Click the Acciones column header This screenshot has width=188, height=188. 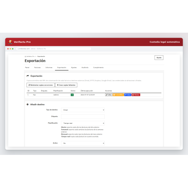pyautogui.click(x=108, y=91)
